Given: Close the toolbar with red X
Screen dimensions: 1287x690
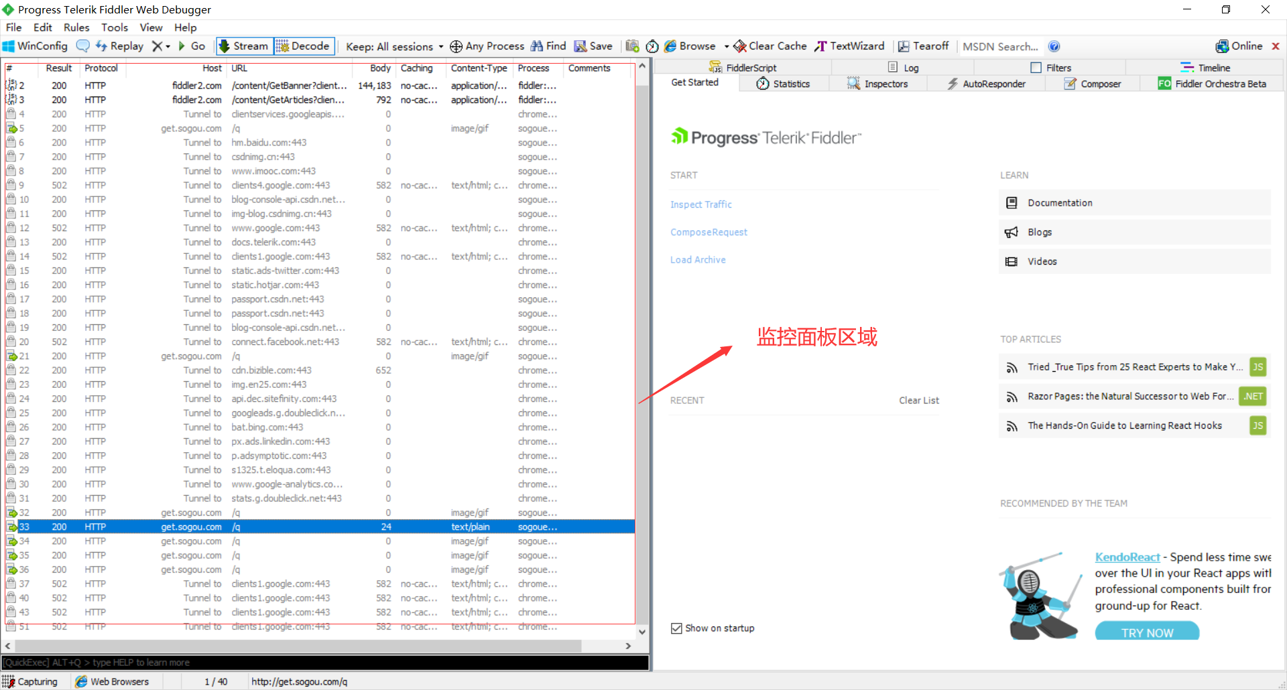Looking at the screenshot, I should coord(1276,46).
